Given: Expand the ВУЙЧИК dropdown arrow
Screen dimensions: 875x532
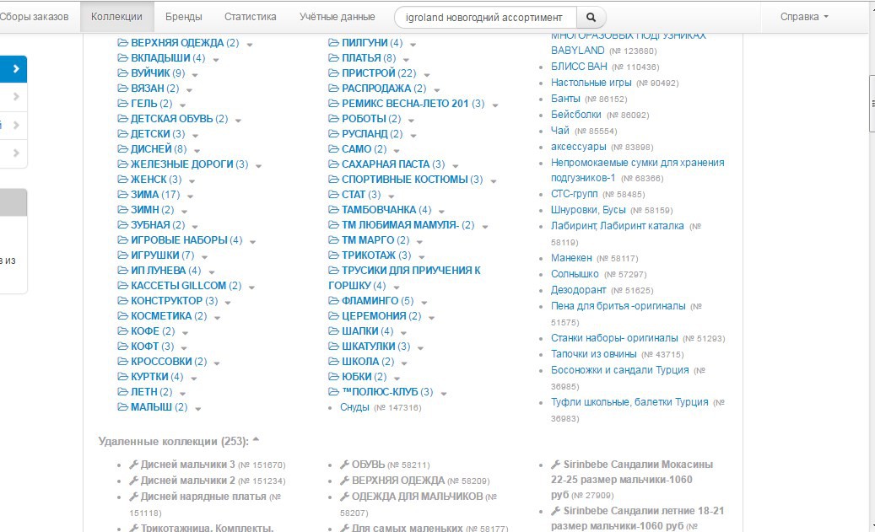Looking at the screenshot, I should (195, 75).
